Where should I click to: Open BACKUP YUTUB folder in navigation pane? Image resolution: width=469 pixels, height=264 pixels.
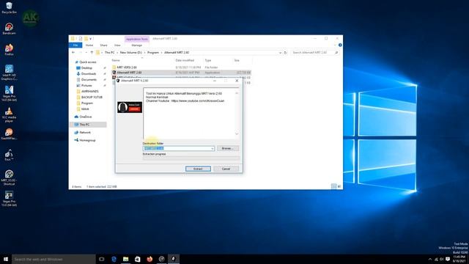tap(92, 98)
